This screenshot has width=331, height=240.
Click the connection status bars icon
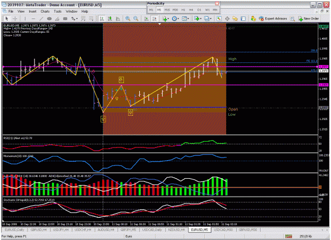(288, 236)
